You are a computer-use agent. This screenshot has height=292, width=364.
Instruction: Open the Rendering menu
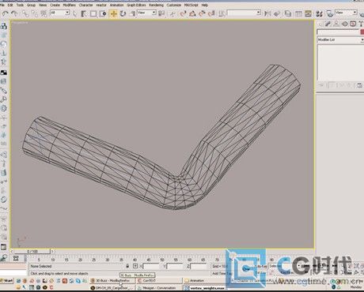[156, 5]
